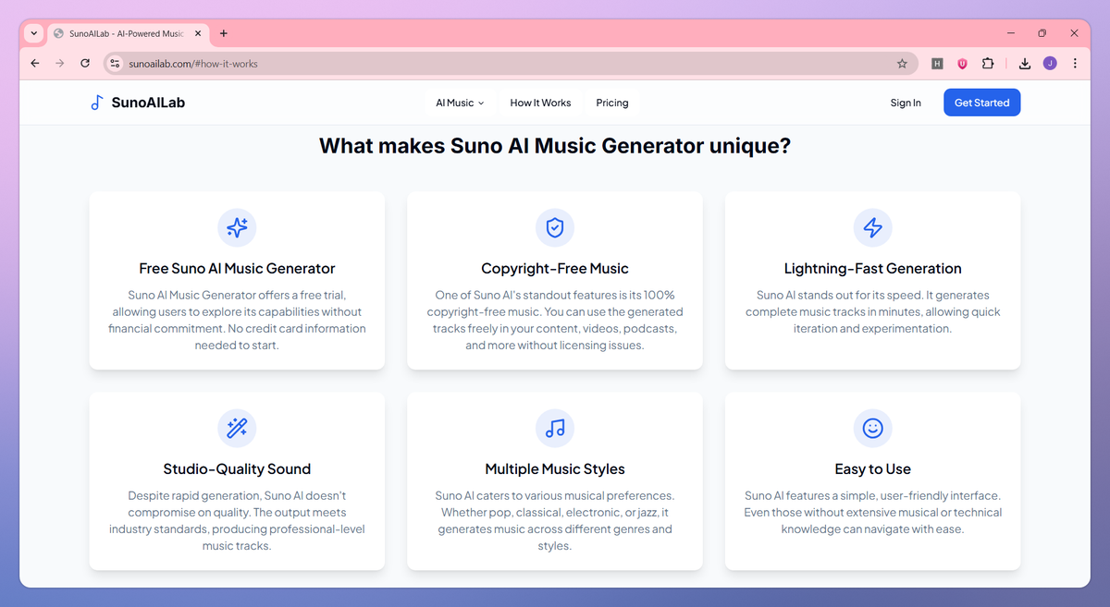Viewport: 1110px width, 607px height.
Task: Click the Easy to Use card title
Action: pos(872,469)
